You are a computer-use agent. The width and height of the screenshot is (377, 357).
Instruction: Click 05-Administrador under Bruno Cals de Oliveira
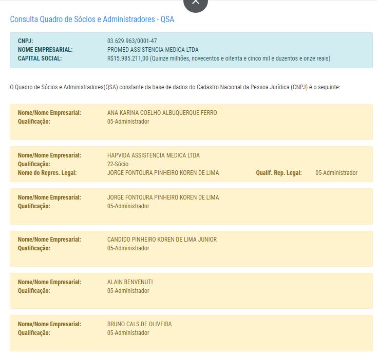click(x=128, y=333)
